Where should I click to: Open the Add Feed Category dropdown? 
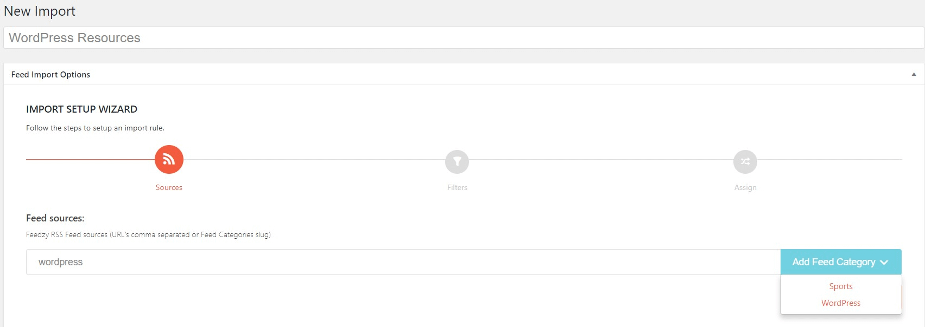(840, 262)
